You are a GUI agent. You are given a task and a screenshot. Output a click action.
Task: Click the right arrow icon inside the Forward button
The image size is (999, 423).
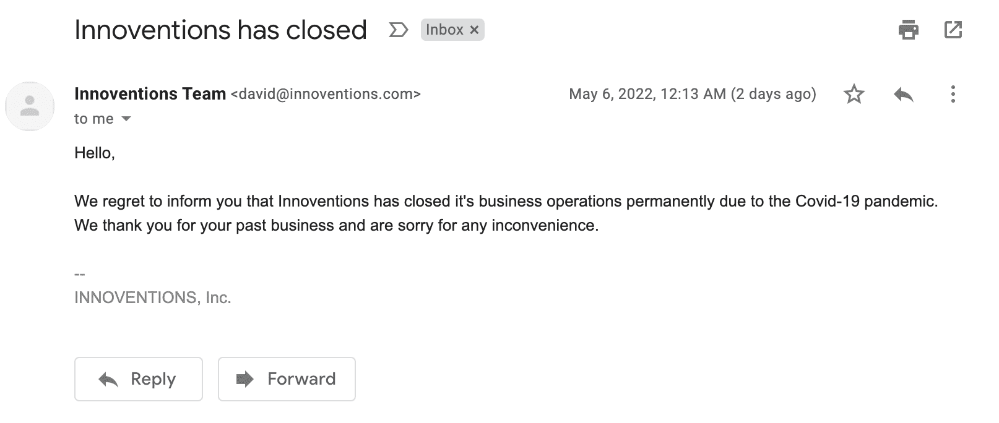point(245,379)
